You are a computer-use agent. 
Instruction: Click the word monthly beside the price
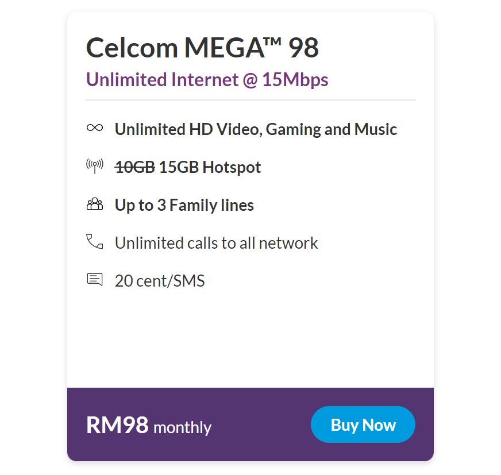(183, 427)
